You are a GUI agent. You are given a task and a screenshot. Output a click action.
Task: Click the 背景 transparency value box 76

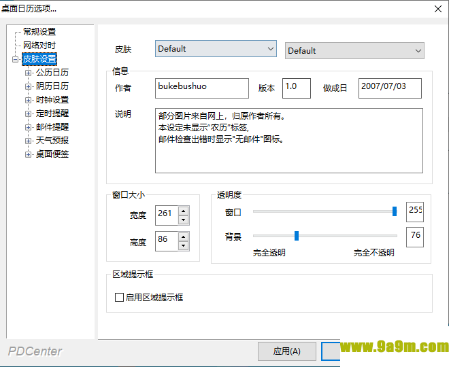(414, 237)
